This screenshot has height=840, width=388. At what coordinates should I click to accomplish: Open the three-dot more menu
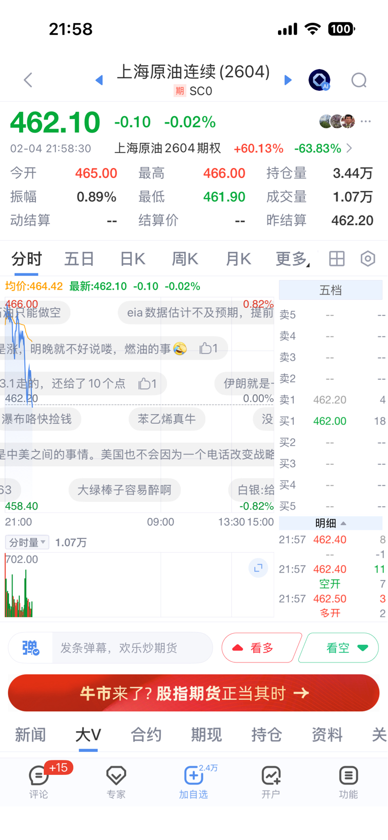pyautogui.click(x=366, y=121)
